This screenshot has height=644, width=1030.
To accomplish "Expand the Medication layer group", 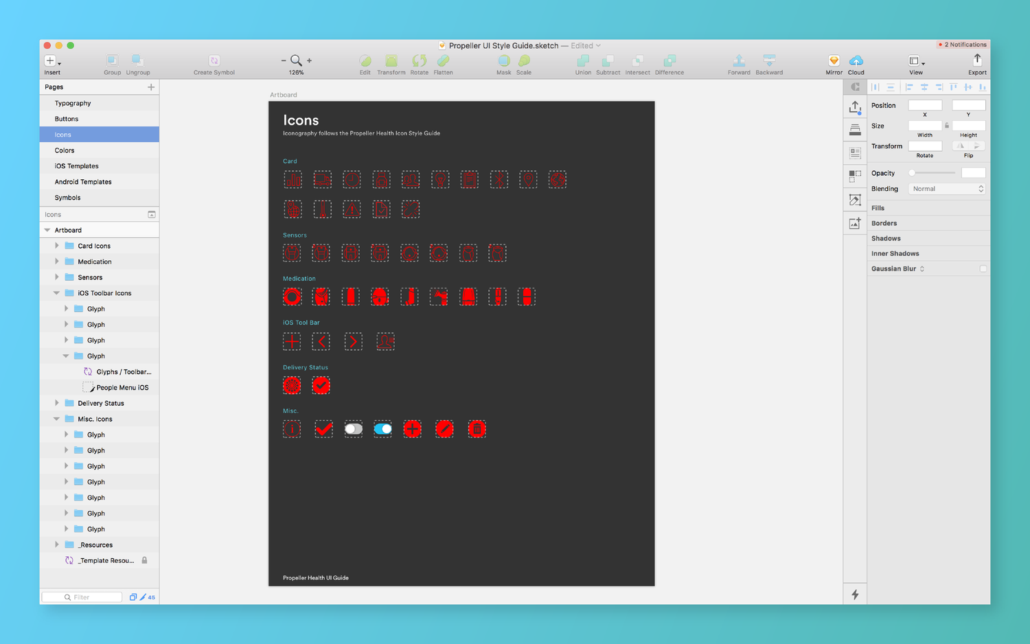I will tap(57, 261).
